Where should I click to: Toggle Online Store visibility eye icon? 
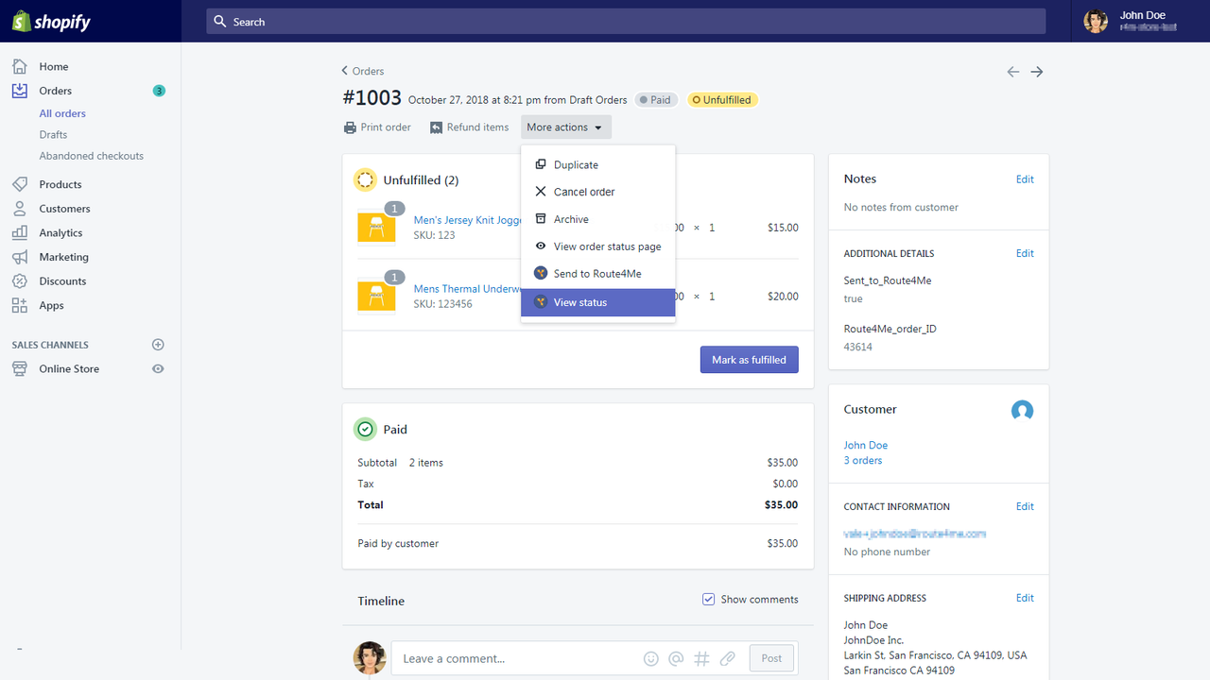[158, 368]
